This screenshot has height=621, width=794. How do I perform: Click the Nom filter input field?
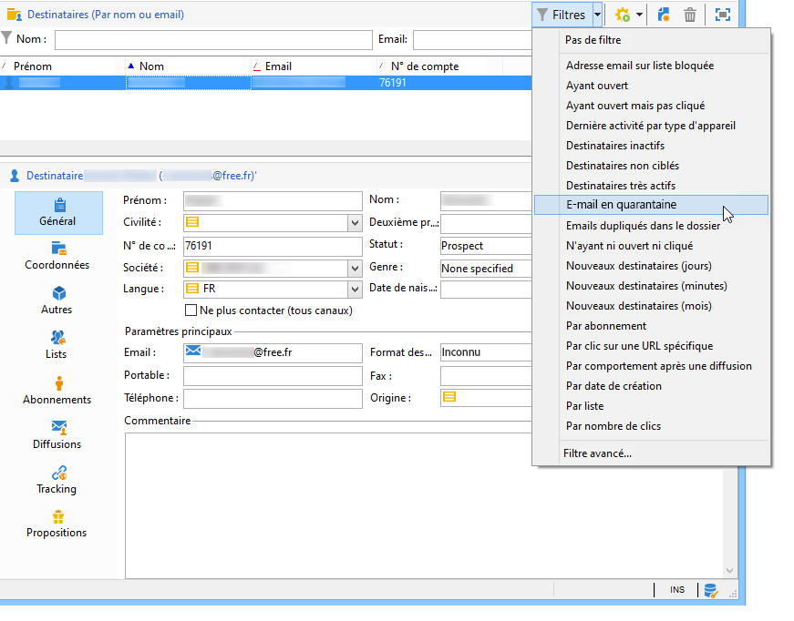pos(213,39)
